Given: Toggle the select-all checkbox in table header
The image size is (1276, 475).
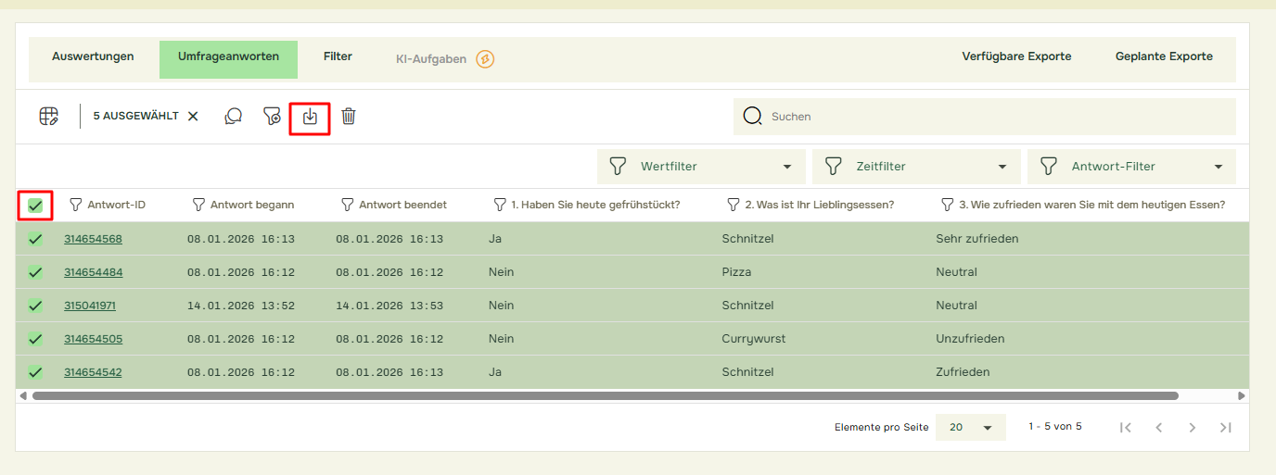Looking at the screenshot, I should tap(35, 206).
